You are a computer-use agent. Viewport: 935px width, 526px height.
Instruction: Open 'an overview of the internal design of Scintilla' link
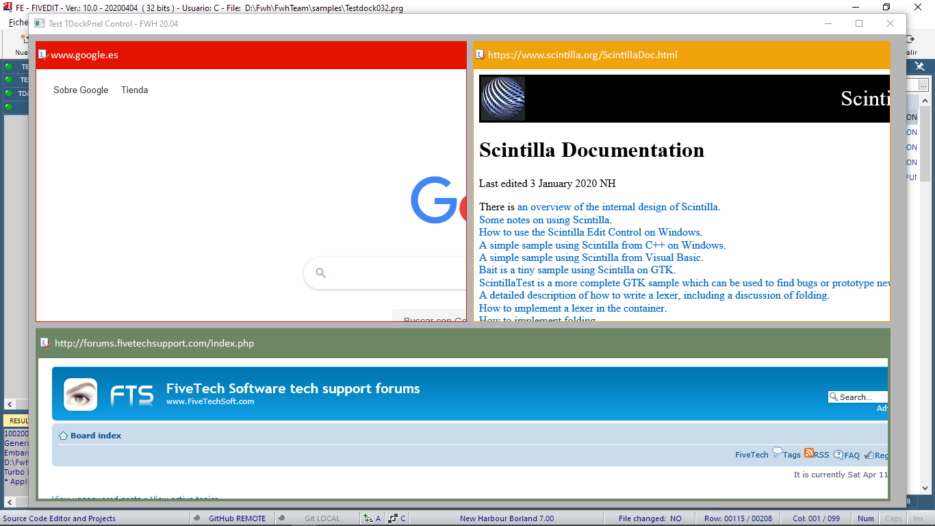(x=617, y=207)
